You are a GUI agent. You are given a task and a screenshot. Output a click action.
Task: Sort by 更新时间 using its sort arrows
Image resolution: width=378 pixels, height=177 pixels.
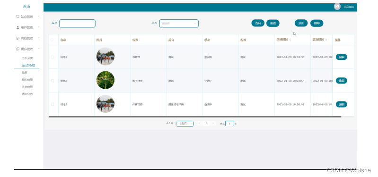[x=326, y=40]
